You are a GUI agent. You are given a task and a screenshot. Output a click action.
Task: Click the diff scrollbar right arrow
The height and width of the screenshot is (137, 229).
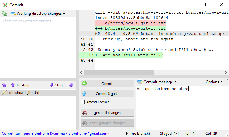(226, 72)
